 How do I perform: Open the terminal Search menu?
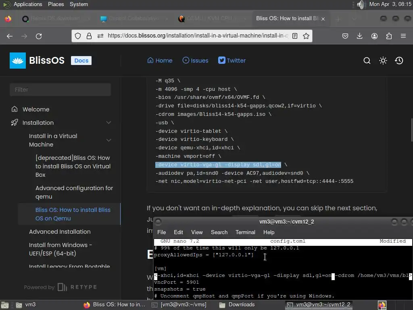click(219, 232)
